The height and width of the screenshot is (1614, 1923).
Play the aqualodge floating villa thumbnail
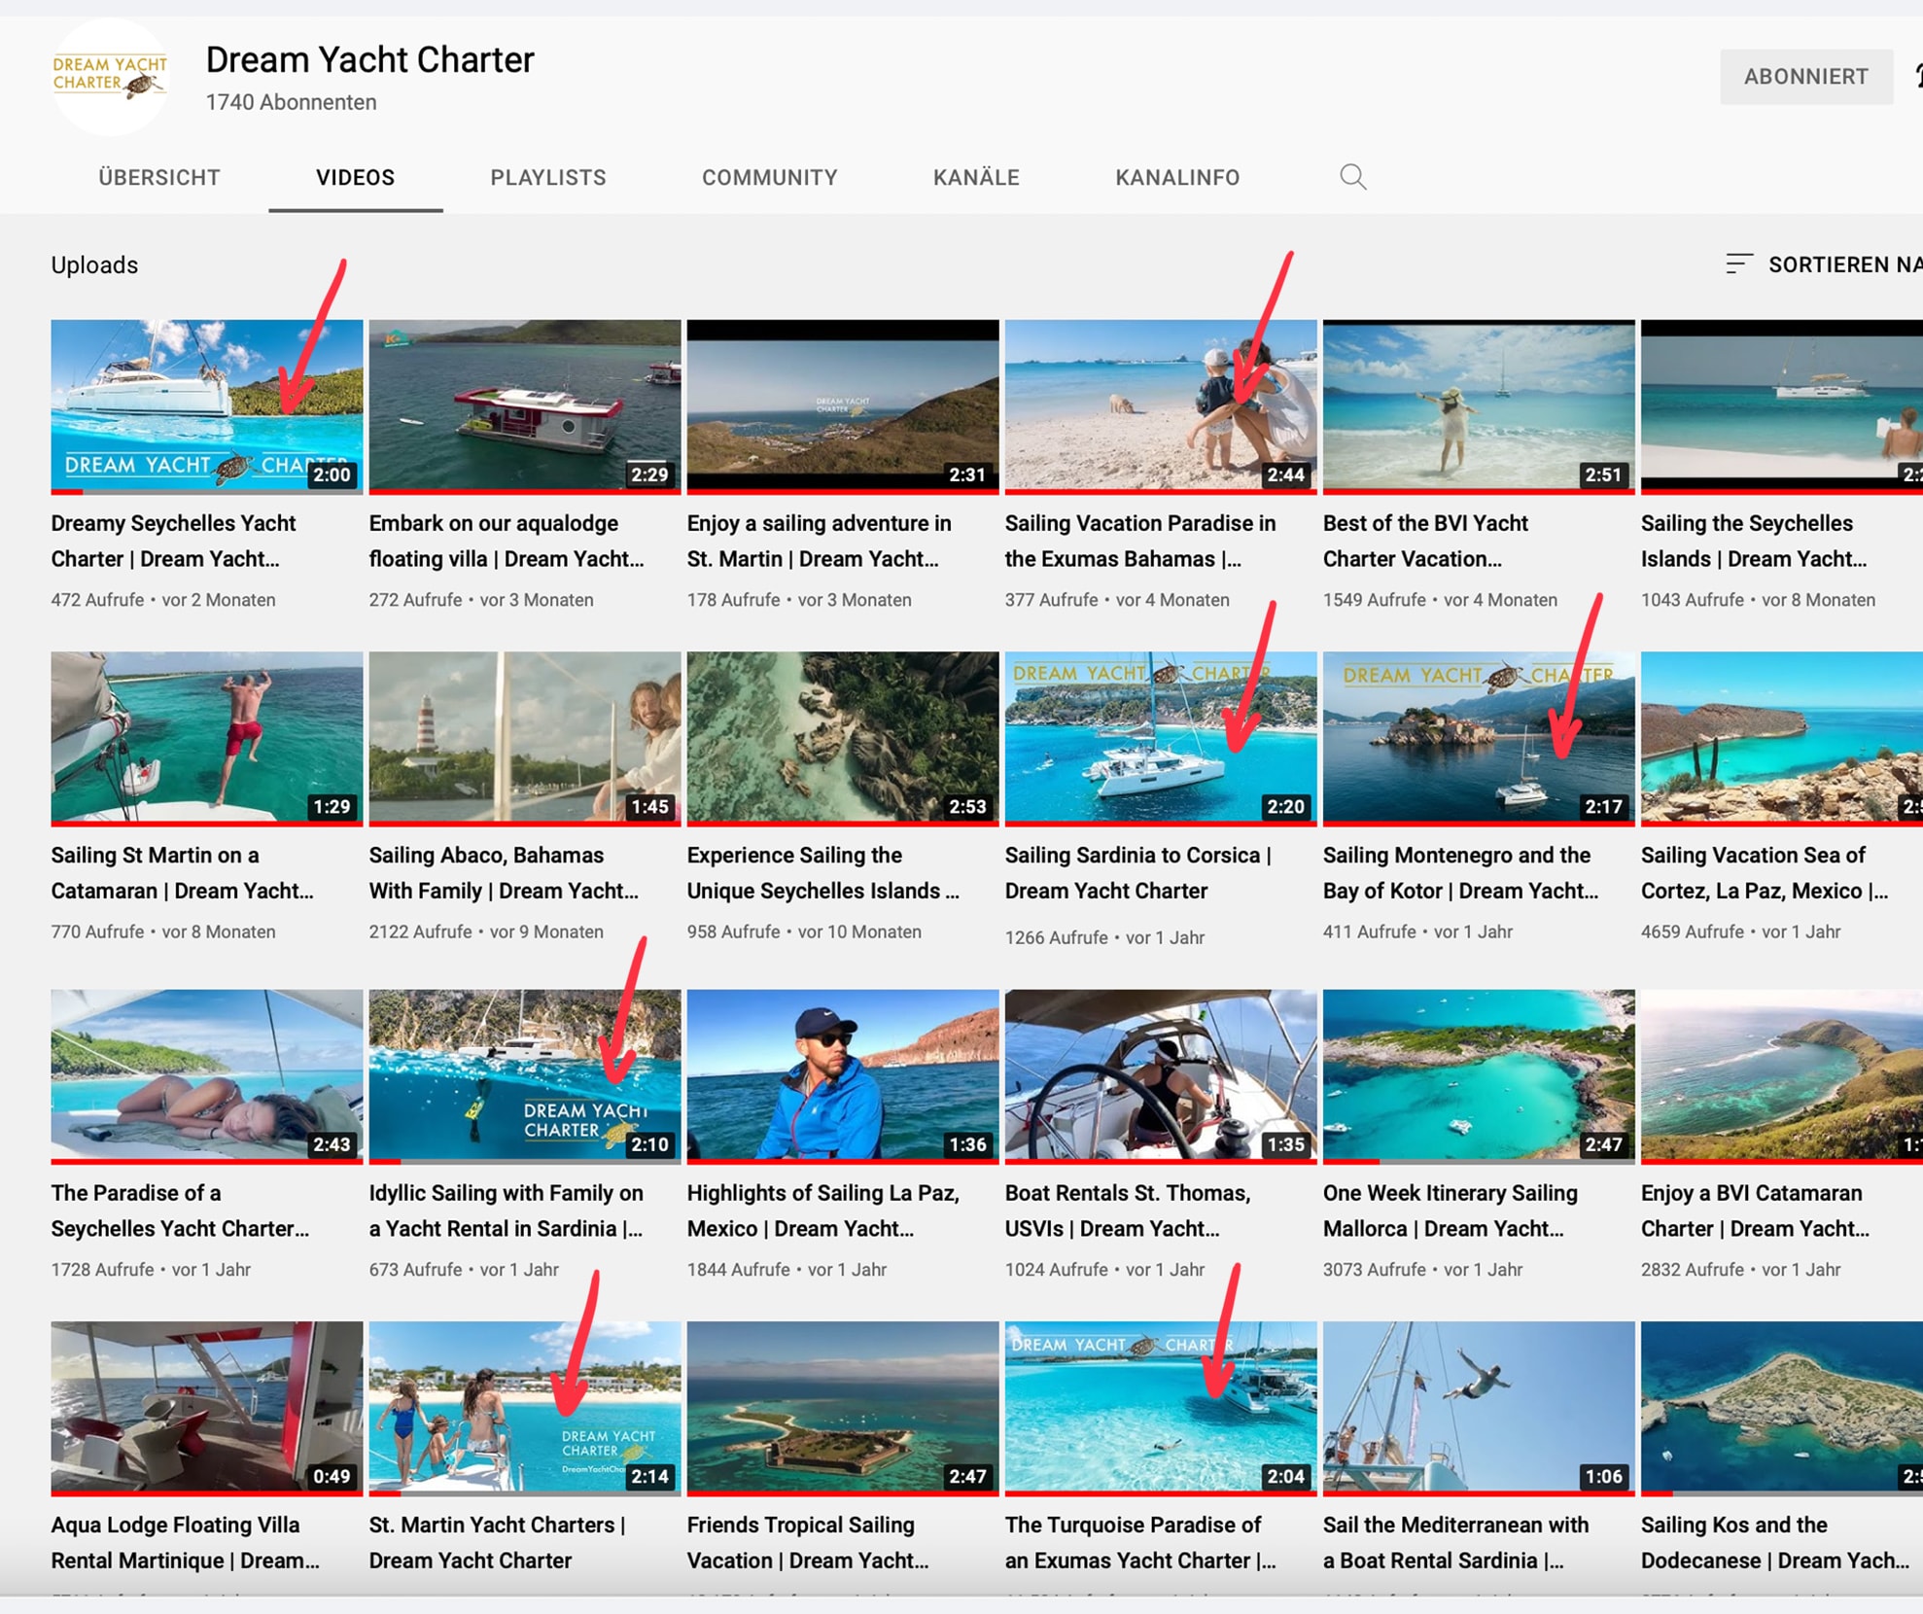pyautogui.click(x=525, y=406)
